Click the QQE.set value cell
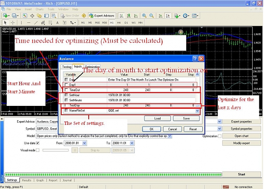The image size is (264, 189). tap(151, 111)
